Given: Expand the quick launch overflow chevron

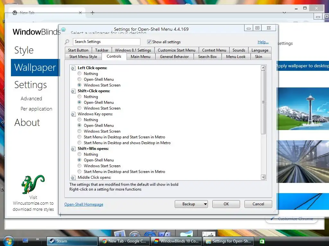Looking at the screenshot, I should click(x=38, y=239).
